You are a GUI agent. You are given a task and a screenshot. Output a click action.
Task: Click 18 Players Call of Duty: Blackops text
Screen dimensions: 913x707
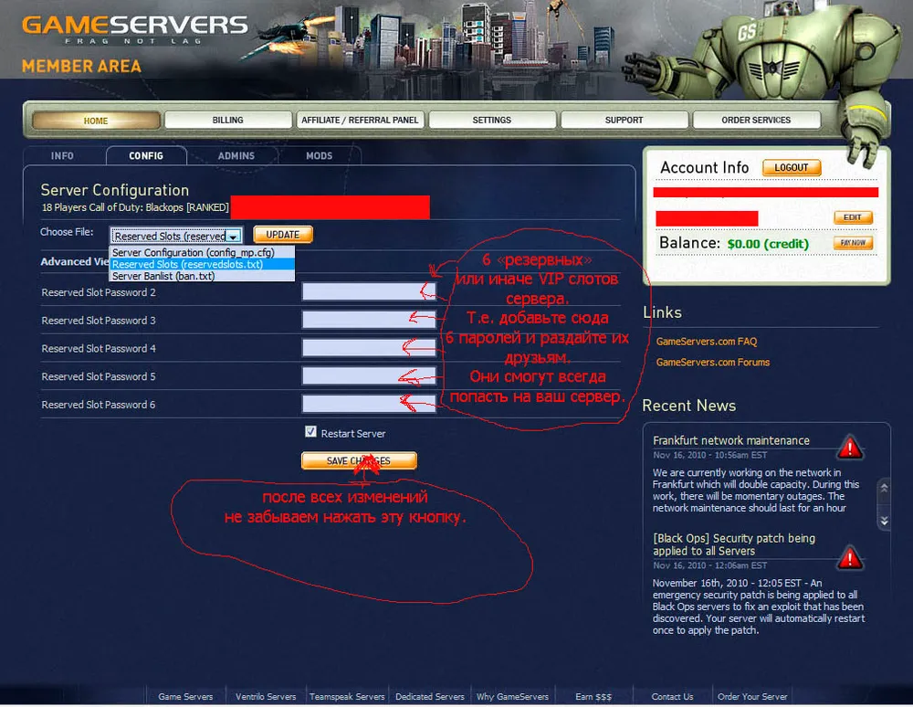coord(135,207)
